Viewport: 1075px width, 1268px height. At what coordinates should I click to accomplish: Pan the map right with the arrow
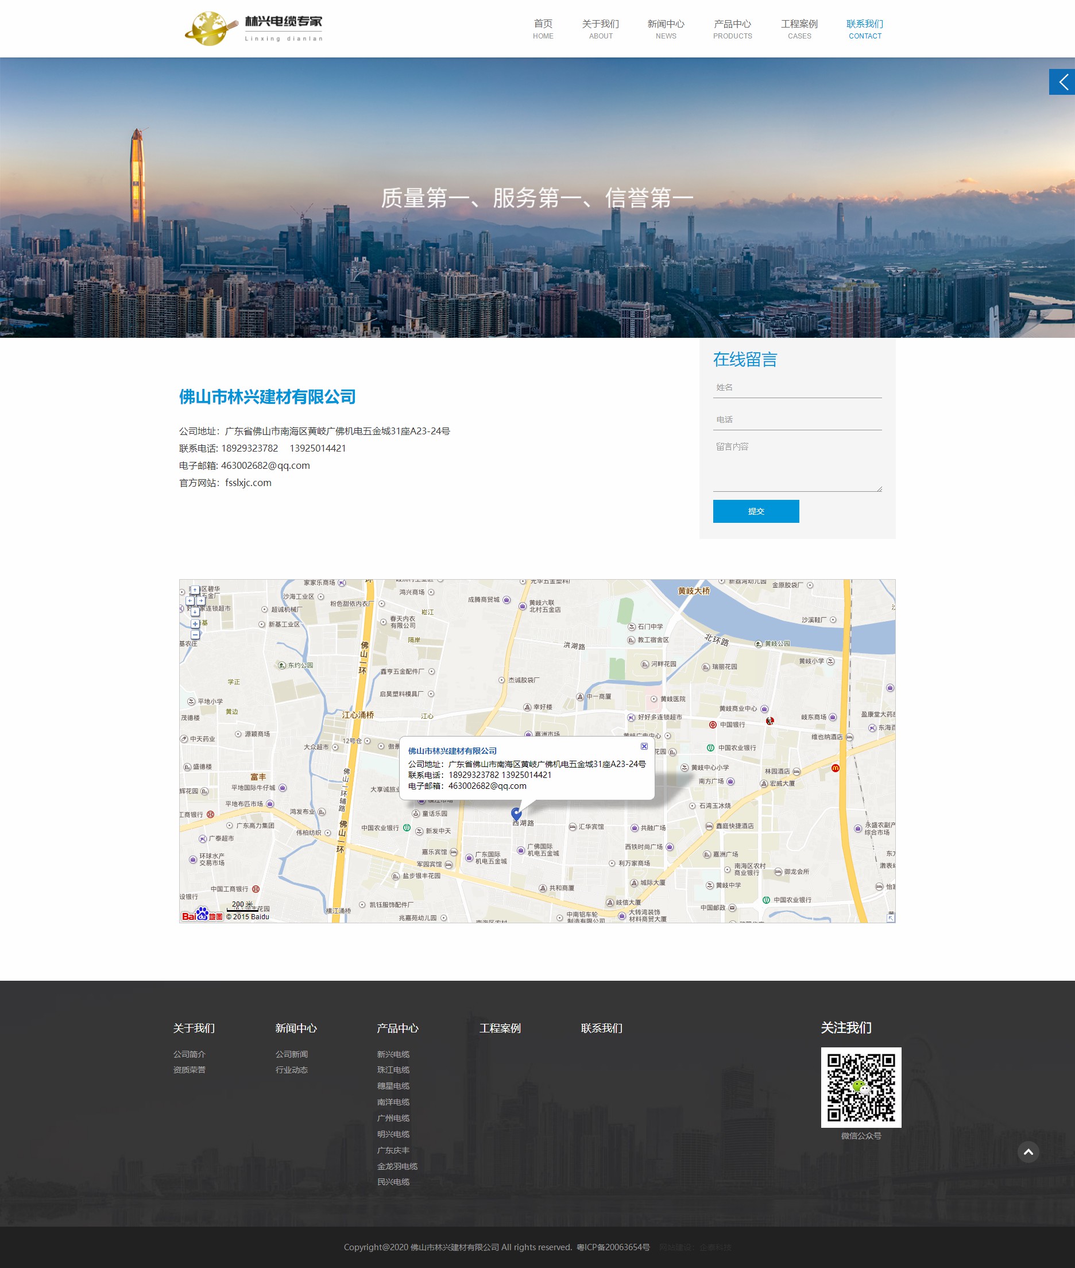point(200,600)
